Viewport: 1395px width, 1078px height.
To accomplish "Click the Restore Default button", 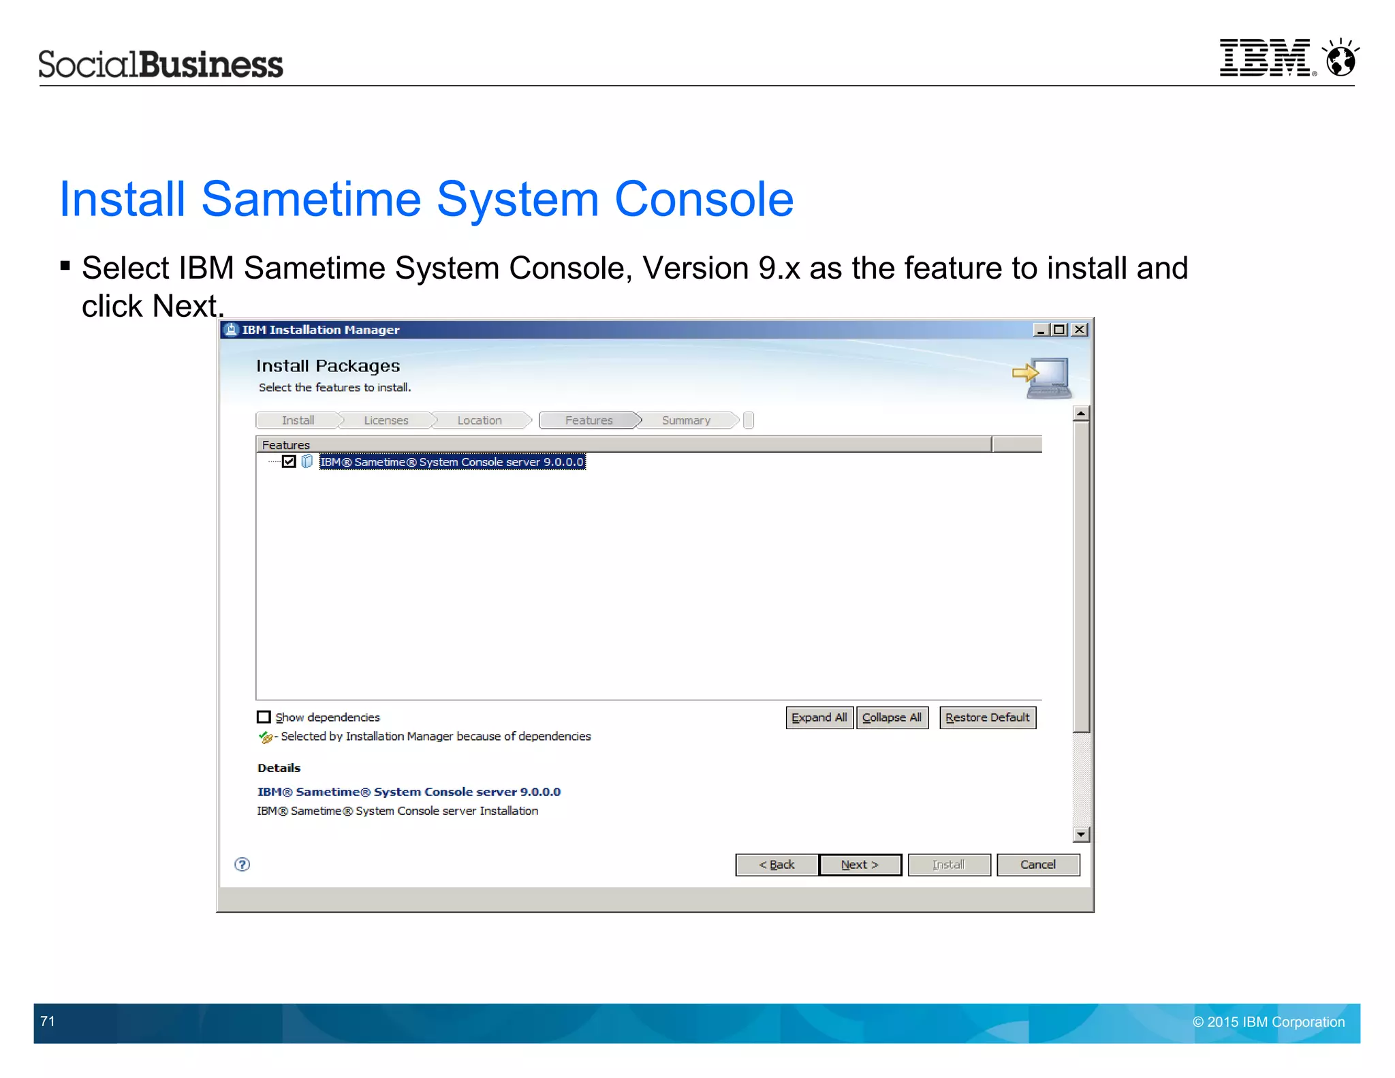I will 988,718.
